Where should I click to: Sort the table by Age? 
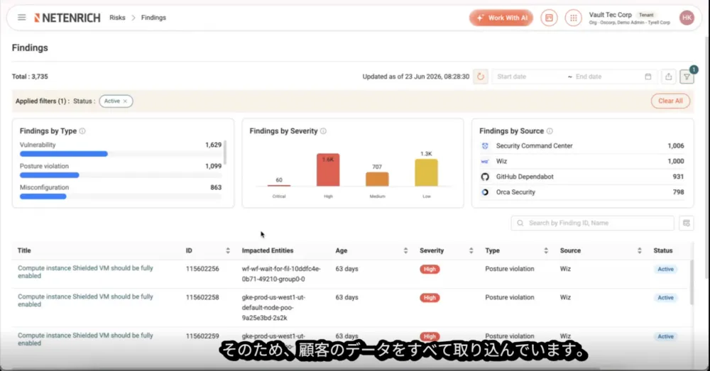405,250
